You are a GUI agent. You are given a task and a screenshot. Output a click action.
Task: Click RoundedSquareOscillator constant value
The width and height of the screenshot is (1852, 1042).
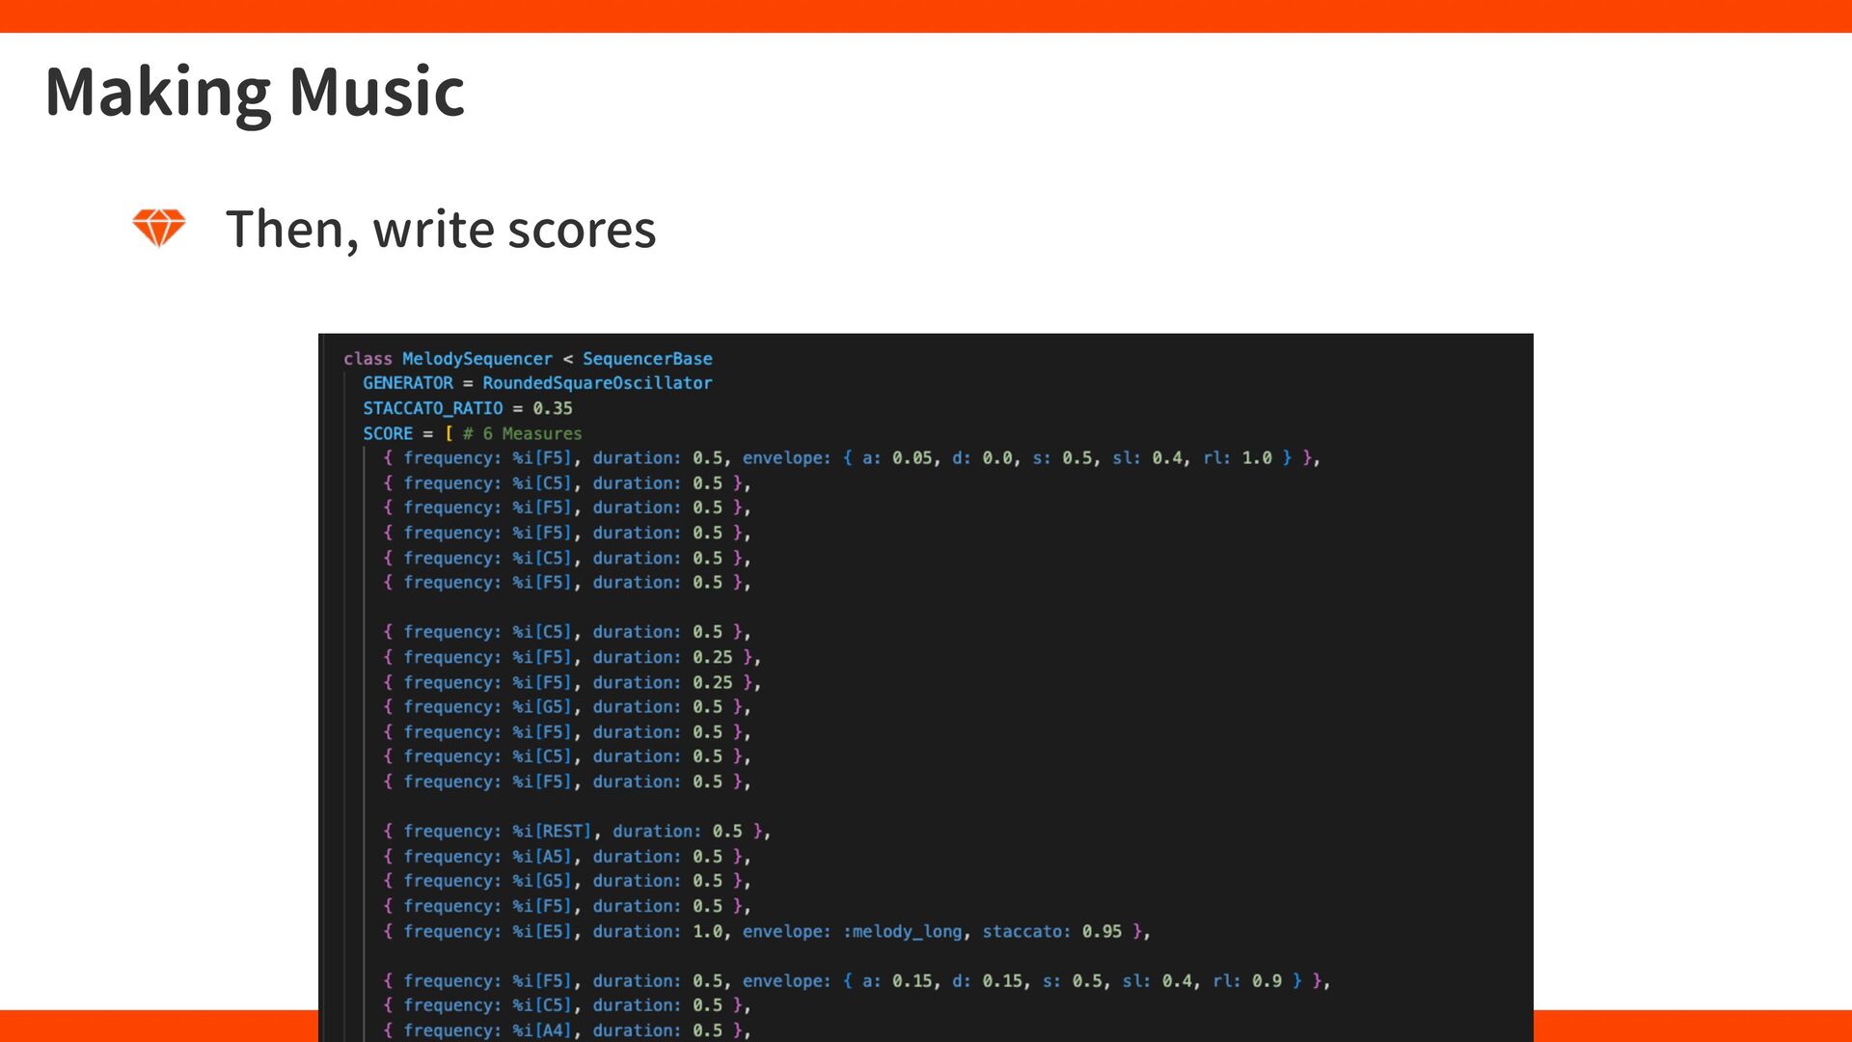point(597,383)
